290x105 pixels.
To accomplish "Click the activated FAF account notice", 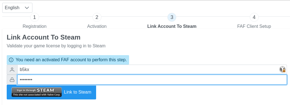I will [68, 60].
